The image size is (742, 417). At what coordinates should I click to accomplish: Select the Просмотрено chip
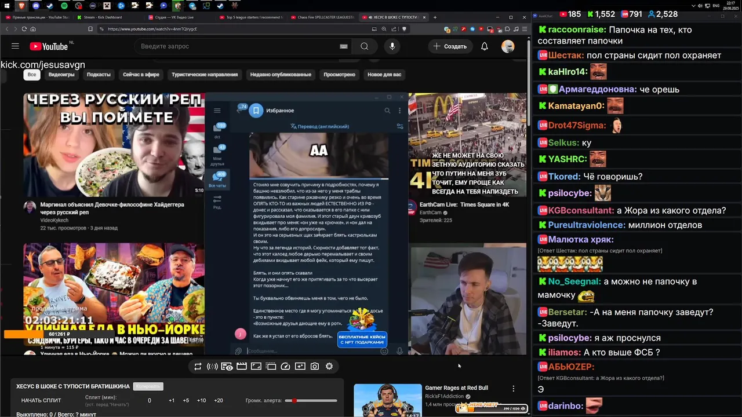[339, 75]
